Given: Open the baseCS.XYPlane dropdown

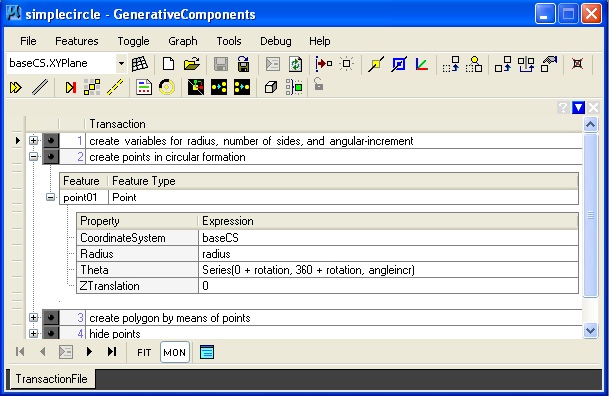Looking at the screenshot, I should point(121,63).
